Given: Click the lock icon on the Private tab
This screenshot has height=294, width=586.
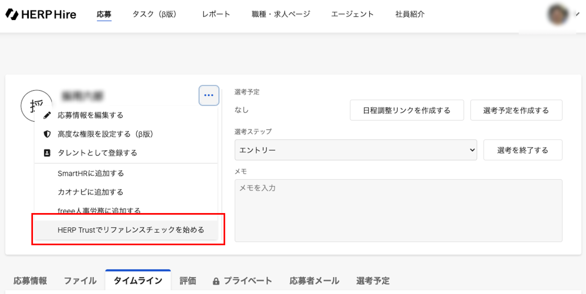Looking at the screenshot, I should pyautogui.click(x=216, y=281).
